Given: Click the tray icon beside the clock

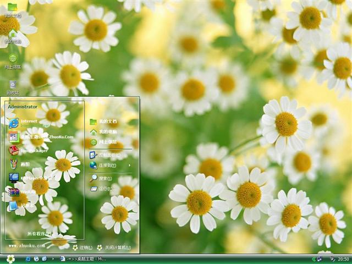Looking at the screenshot, I should click(x=332, y=259).
